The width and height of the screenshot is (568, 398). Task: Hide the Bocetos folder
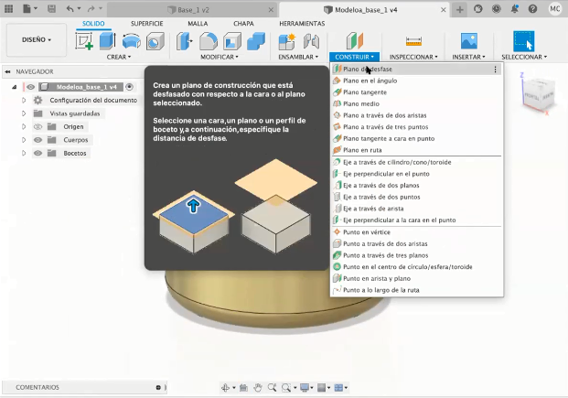click(38, 154)
